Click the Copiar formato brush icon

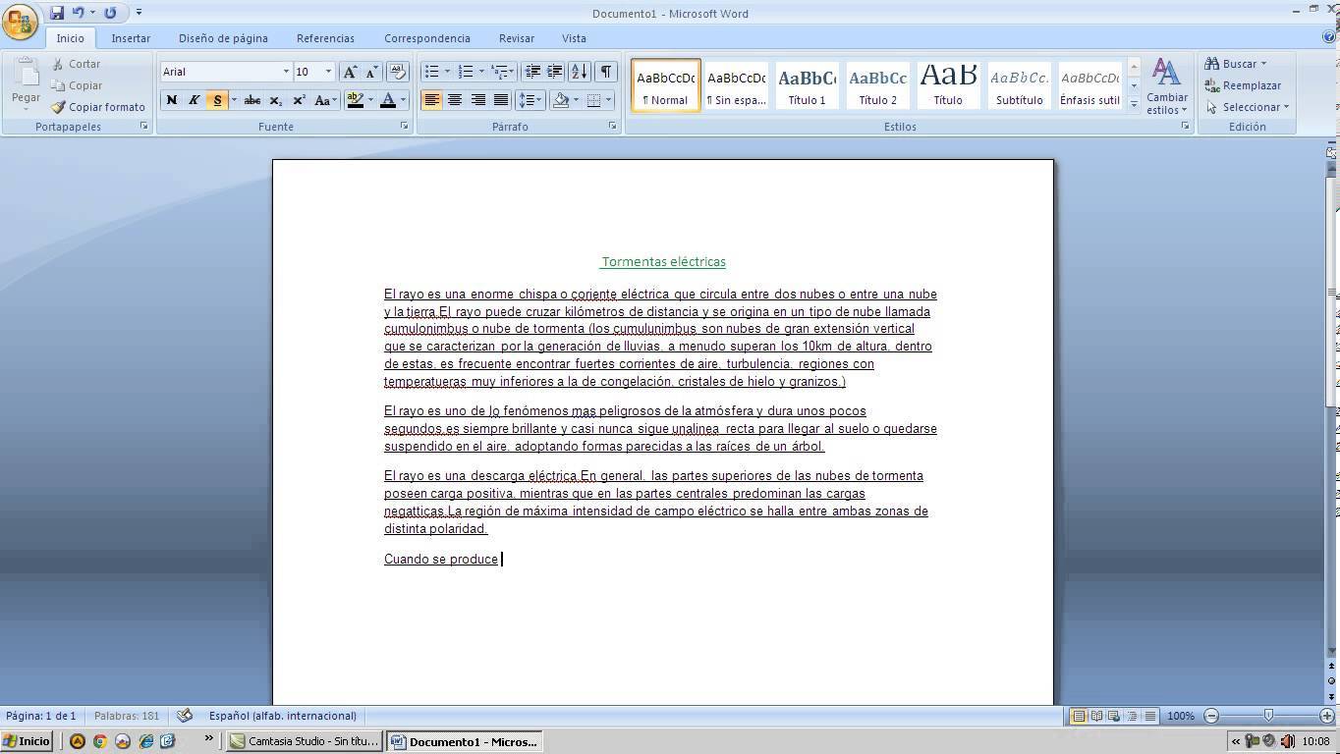(58, 107)
